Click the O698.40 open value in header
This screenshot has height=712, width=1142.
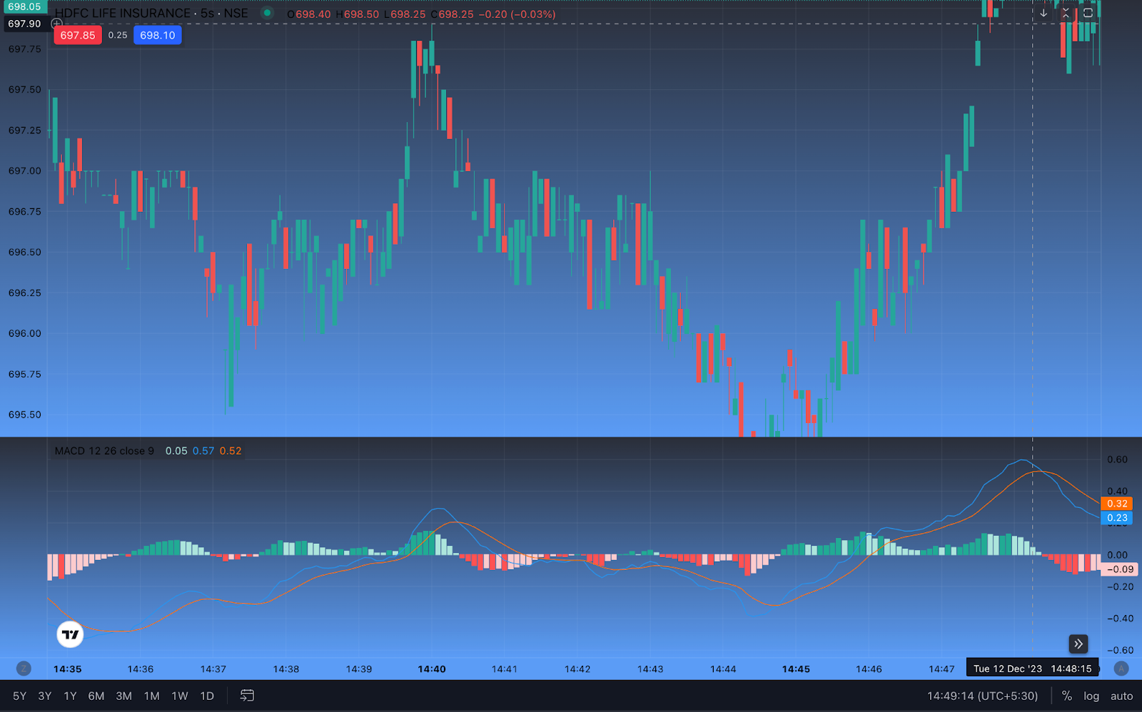pos(309,14)
